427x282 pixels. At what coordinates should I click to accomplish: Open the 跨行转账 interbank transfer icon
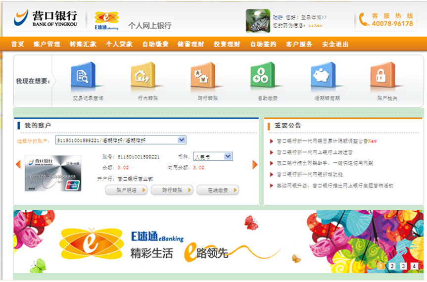point(203,76)
